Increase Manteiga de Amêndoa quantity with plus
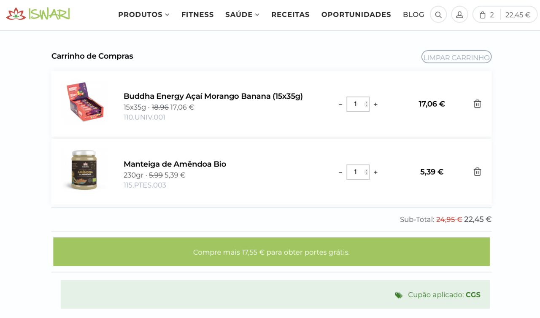This screenshot has height=318, width=540. (x=375, y=172)
